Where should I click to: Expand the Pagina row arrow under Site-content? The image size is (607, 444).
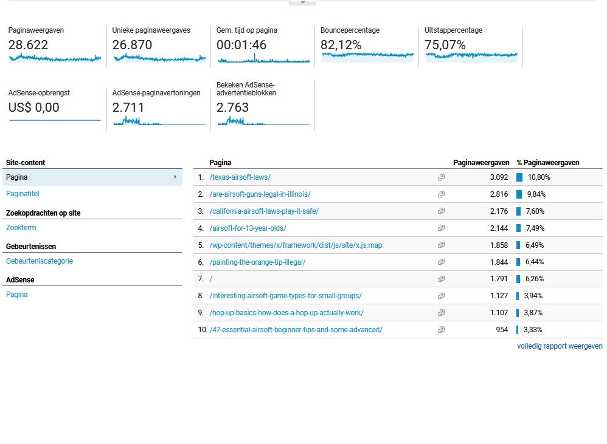175,177
